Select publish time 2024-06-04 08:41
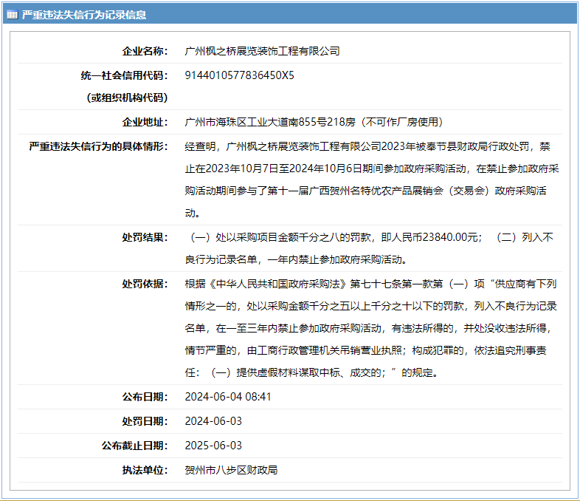The width and height of the screenshot is (580, 501). pyautogui.click(x=228, y=397)
